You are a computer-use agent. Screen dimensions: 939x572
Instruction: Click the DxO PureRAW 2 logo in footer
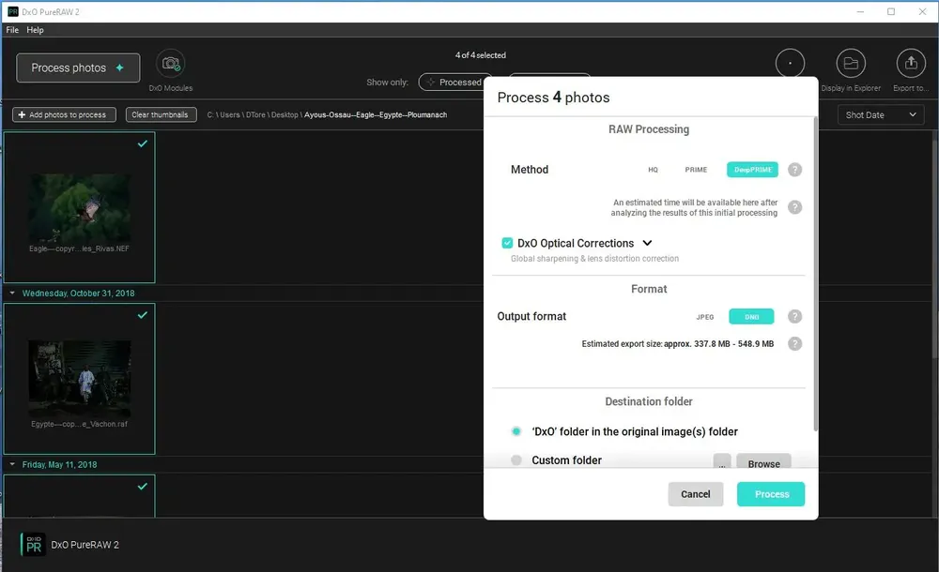click(x=33, y=545)
